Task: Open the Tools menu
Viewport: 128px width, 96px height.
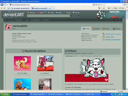Action: pos(122,8)
